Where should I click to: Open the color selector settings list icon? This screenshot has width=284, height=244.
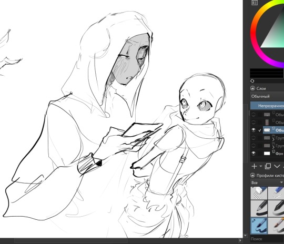[255, 3]
